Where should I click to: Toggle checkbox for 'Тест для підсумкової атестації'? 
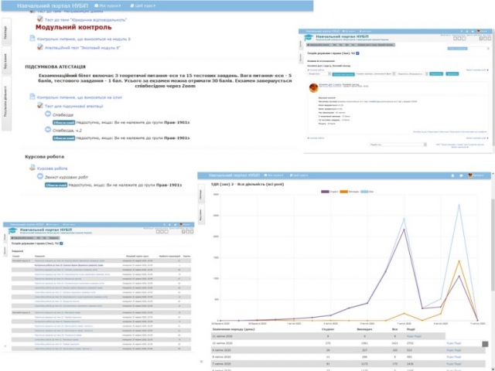click(x=40, y=105)
